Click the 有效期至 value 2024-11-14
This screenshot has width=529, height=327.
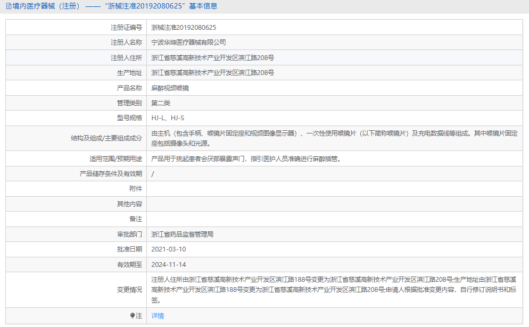[x=169, y=264]
